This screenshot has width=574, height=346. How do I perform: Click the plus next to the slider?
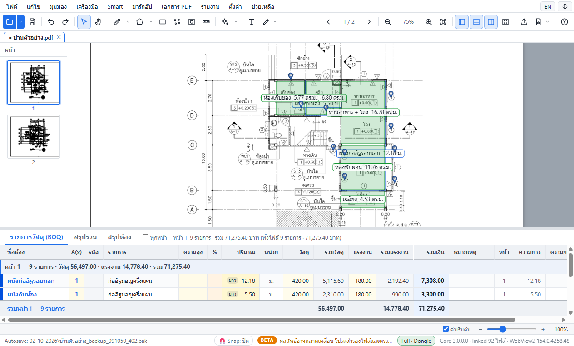coord(543,329)
